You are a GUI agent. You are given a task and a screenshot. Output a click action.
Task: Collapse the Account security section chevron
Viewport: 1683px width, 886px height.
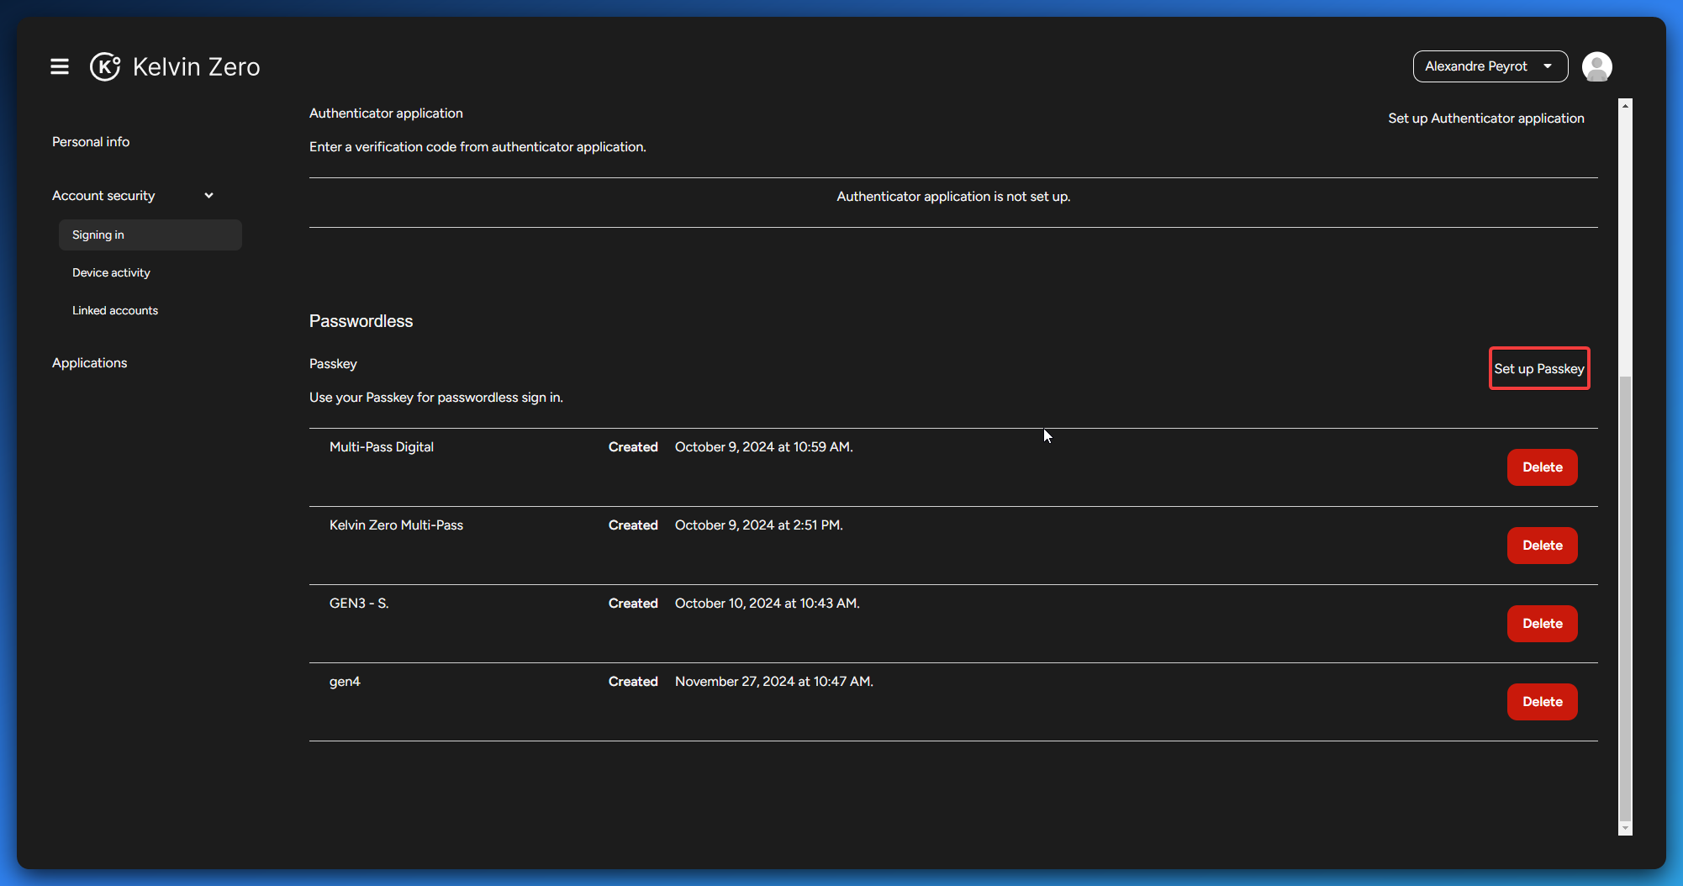[x=208, y=196]
